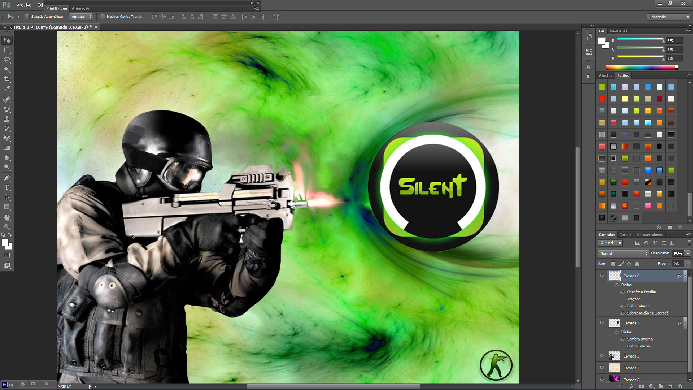
Task: Open the Opacidade slider dropdown
Action: click(688, 253)
